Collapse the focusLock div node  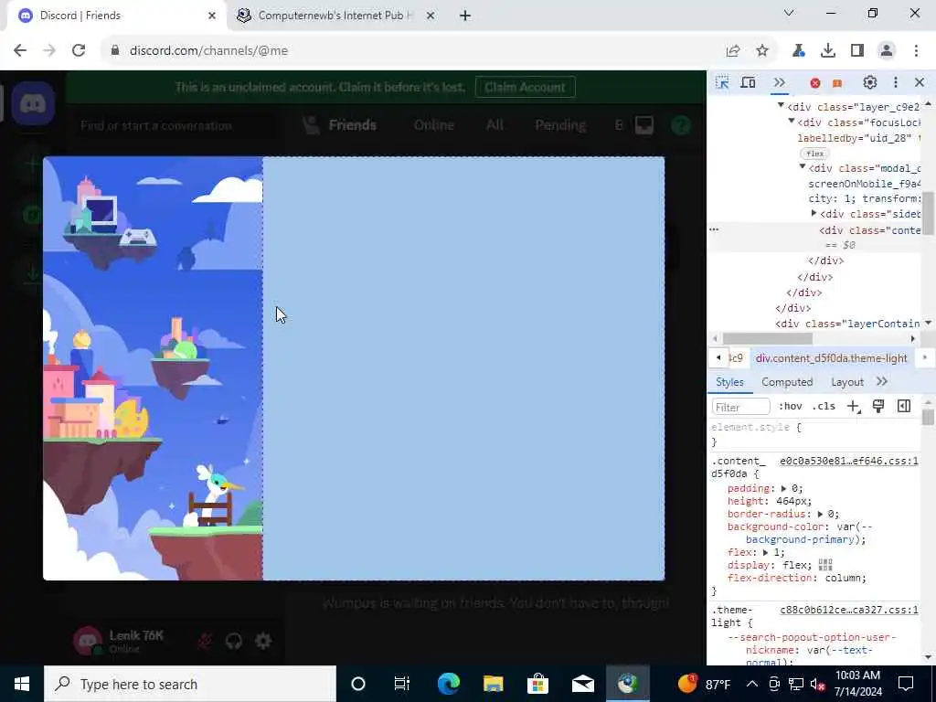[792, 122]
